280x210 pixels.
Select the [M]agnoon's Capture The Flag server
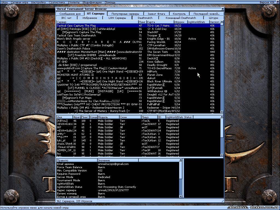pyautogui.click(x=138, y=32)
